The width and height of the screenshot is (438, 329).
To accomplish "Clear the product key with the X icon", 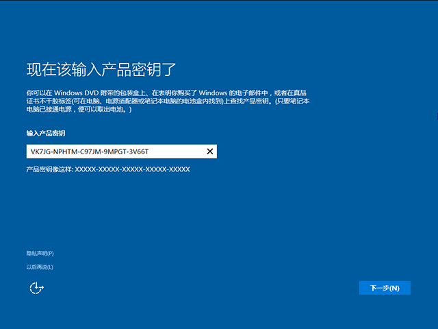I will tap(210, 151).
